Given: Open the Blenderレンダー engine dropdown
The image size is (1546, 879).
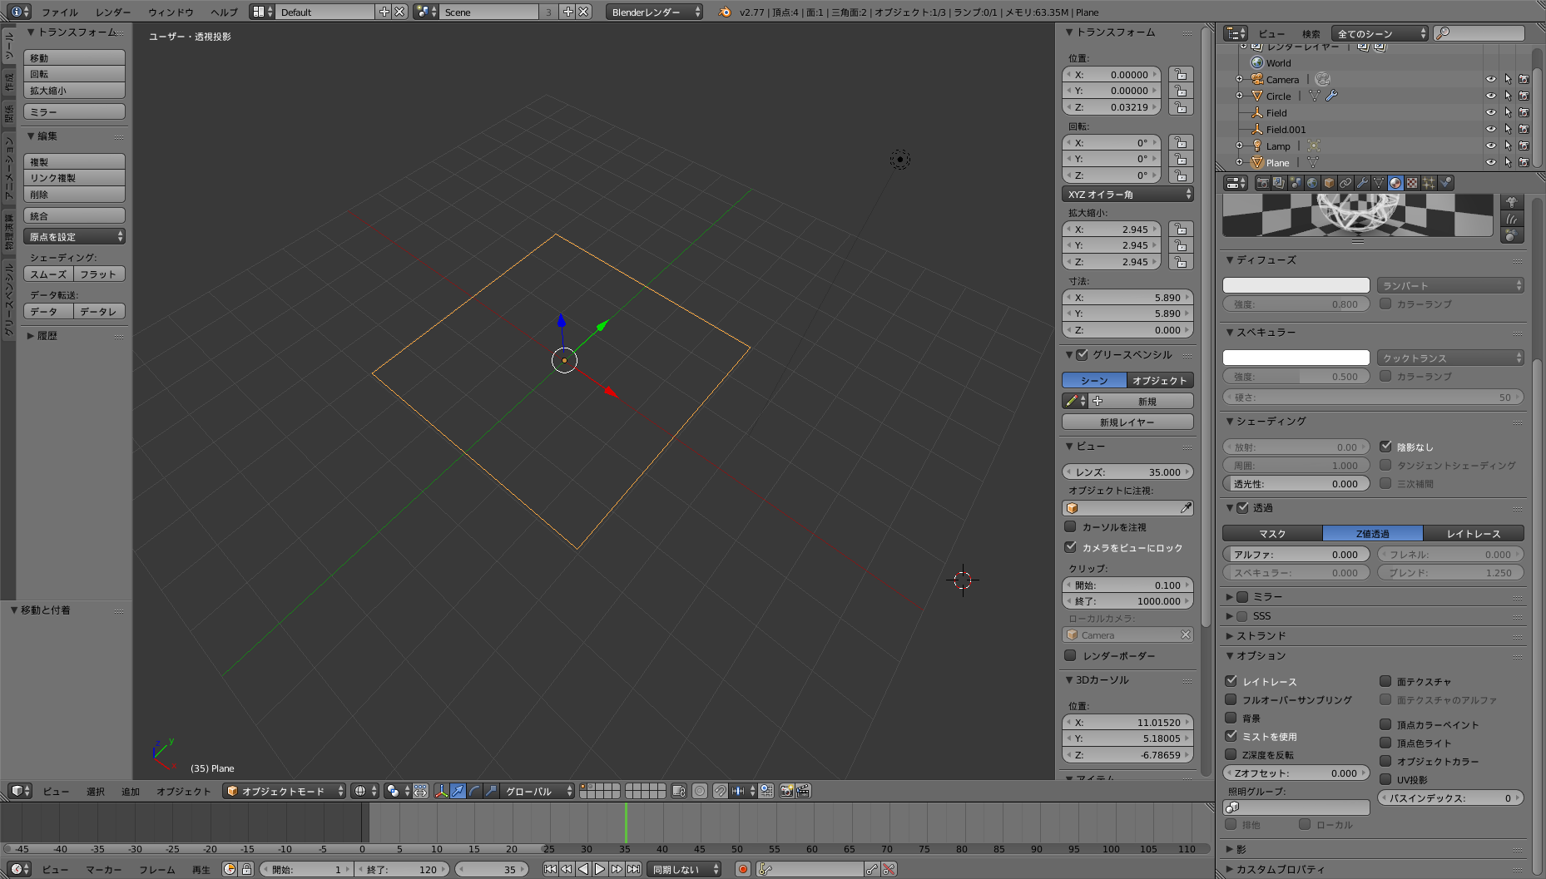Looking at the screenshot, I should (x=654, y=12).
